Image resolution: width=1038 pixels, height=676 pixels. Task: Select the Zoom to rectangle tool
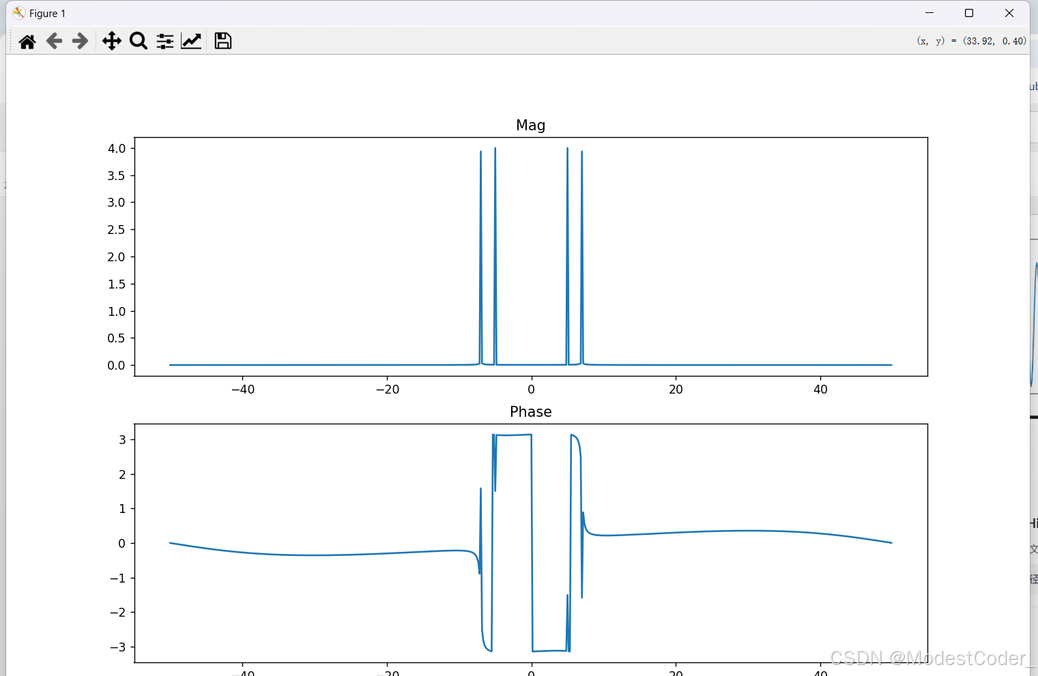point(139,41)
